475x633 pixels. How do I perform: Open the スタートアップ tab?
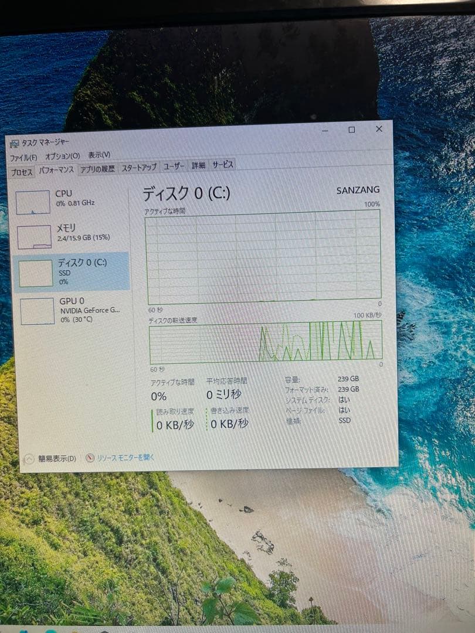click(138, 166)
